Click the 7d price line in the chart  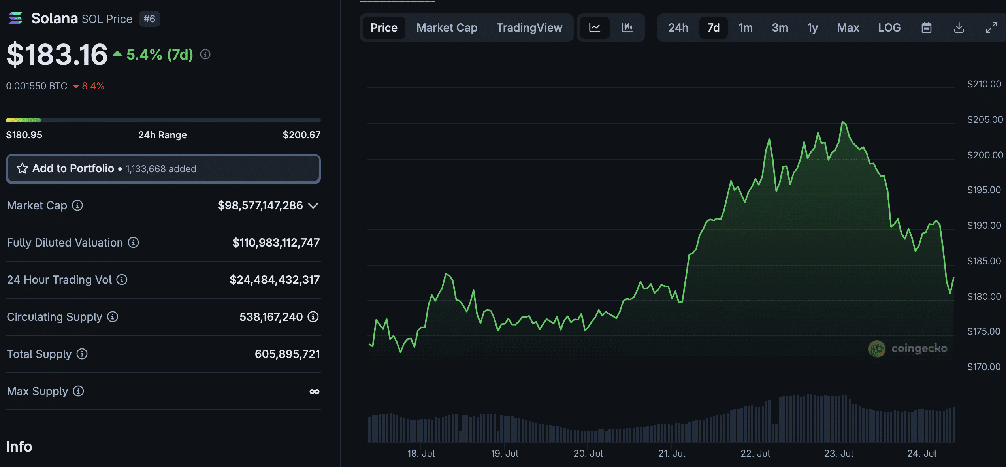661,237
